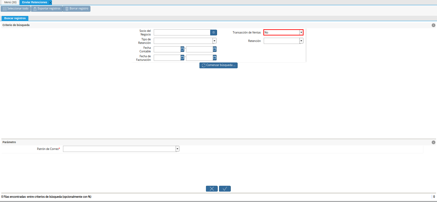
Task: Open the Transacción de Ventas dropdown
Action: point(301,33)
